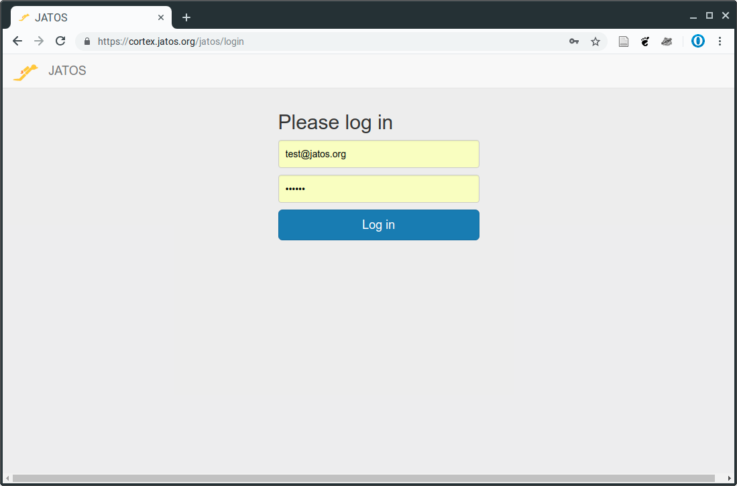Bookmark this page with the star
737x486 pixels.
tap(596, 42)
